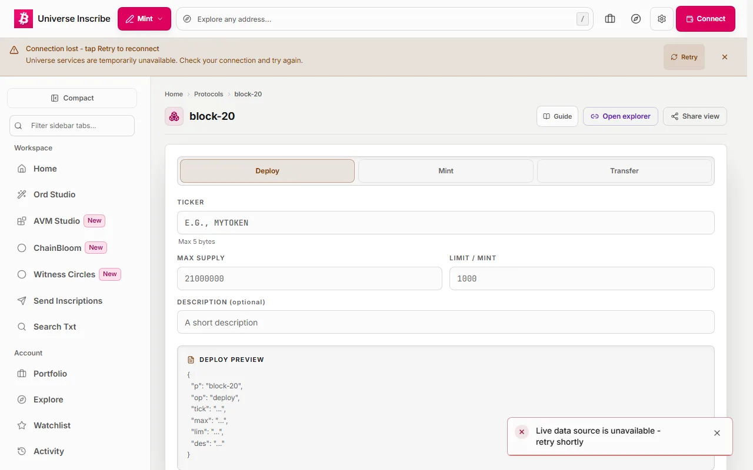Dismiss the connection lost banner
Image resolution: width=753 pixels, height=470 pixels.
coord(725,57)
